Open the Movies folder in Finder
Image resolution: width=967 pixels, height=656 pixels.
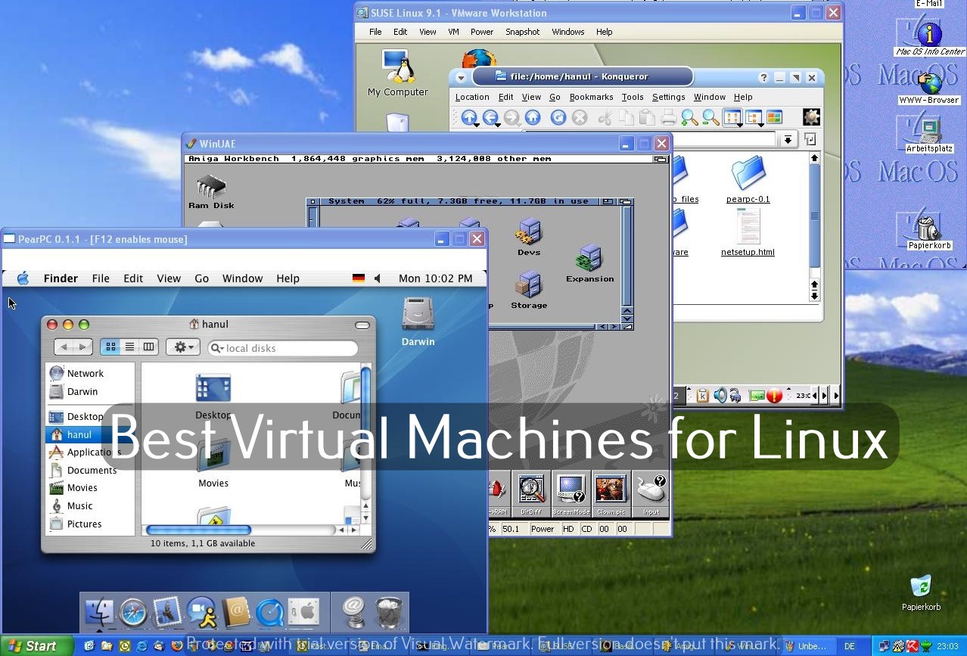pyautogui.click(x=213, y=462)
